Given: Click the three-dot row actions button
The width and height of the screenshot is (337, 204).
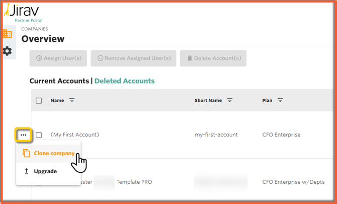Looking at the screenshot, I should click(x=24, y=135).
